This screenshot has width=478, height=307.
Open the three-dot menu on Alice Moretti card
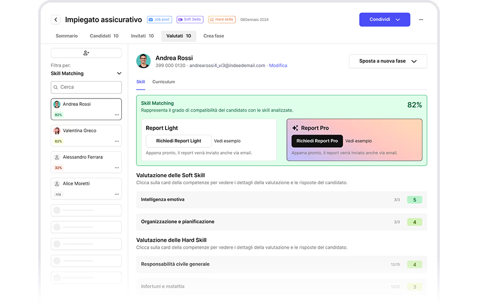(116, 194)
